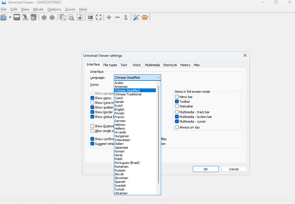Collapse the Language combo box

(x=159, y=78)
